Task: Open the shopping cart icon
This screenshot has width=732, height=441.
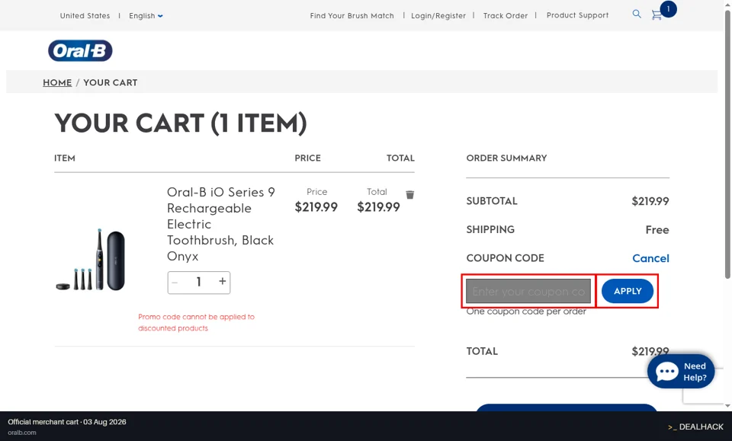Action: [x=657, y=15]
